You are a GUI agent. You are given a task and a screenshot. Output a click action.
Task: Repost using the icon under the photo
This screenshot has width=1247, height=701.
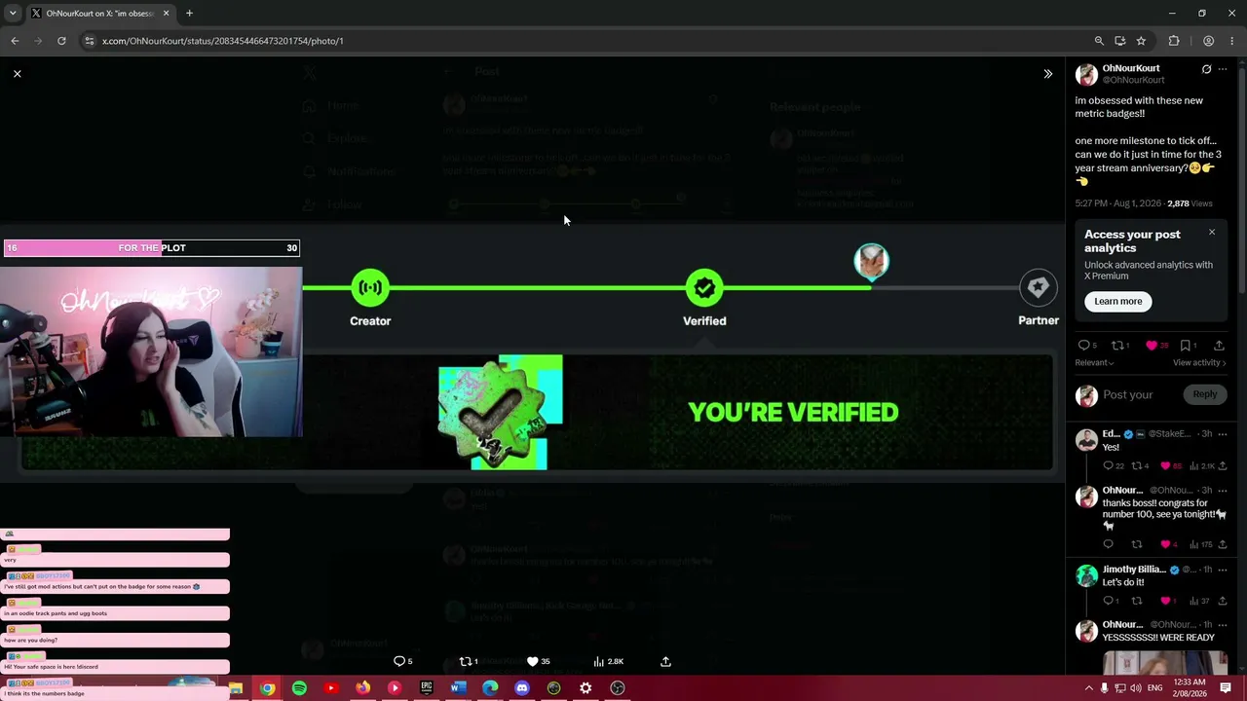pyautogui.click(x=468, y=662)
